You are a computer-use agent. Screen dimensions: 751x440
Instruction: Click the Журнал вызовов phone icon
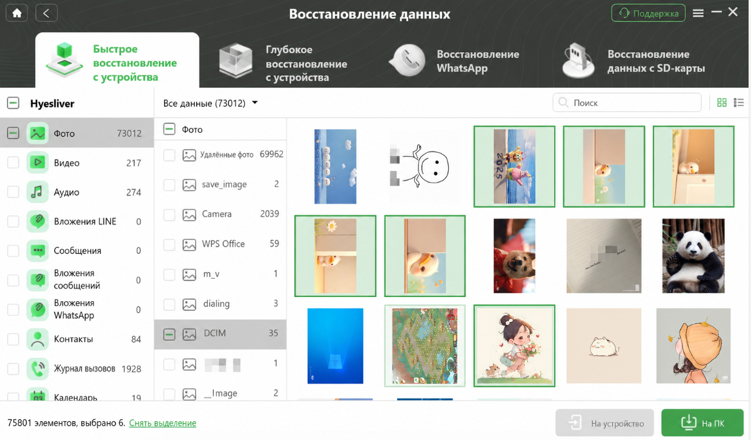(38, 368)
